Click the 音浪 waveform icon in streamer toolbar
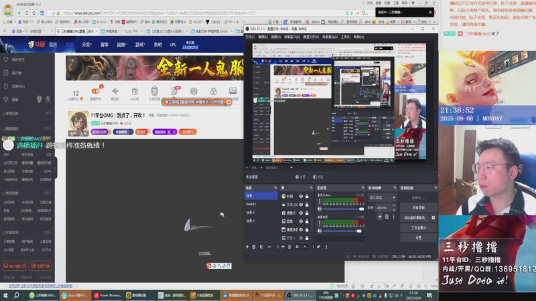536x301 pixels. [115, 91]
